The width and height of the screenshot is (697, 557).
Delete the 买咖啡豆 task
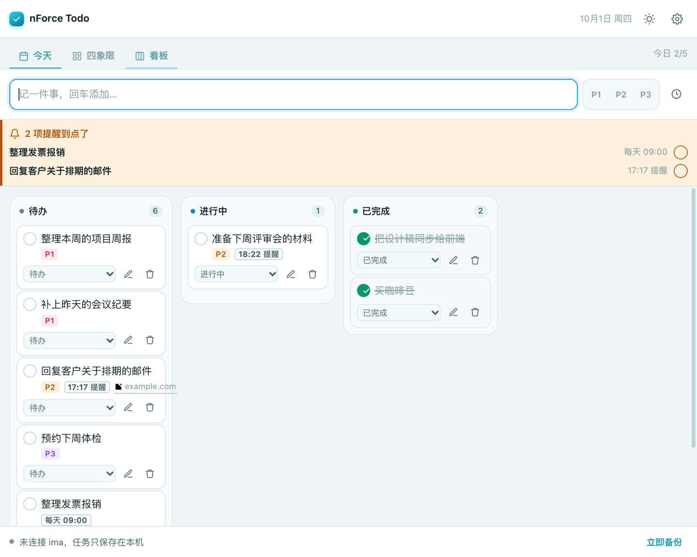click(x=475, y=312)
